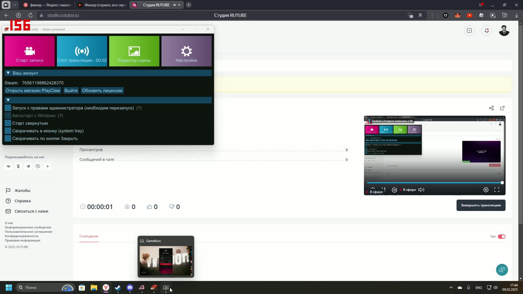523x294 pixels.
Task: Stop the broadcast via Стоп трансляции tile
Action: (82, 51)
